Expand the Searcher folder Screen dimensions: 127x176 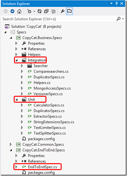coord(22,66)
